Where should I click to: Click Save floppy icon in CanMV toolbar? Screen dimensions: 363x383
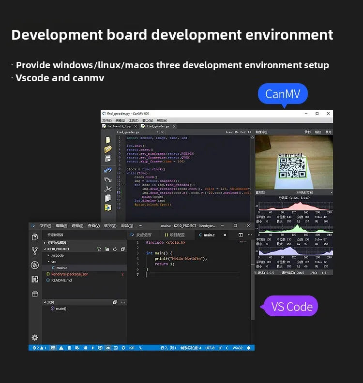108,159
